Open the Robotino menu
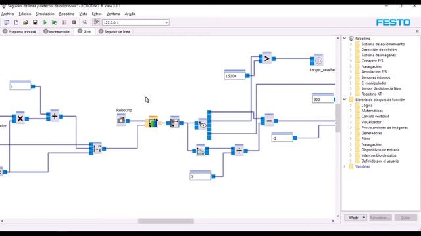Screen dimensions: 421x236 (x=66, y=14)
